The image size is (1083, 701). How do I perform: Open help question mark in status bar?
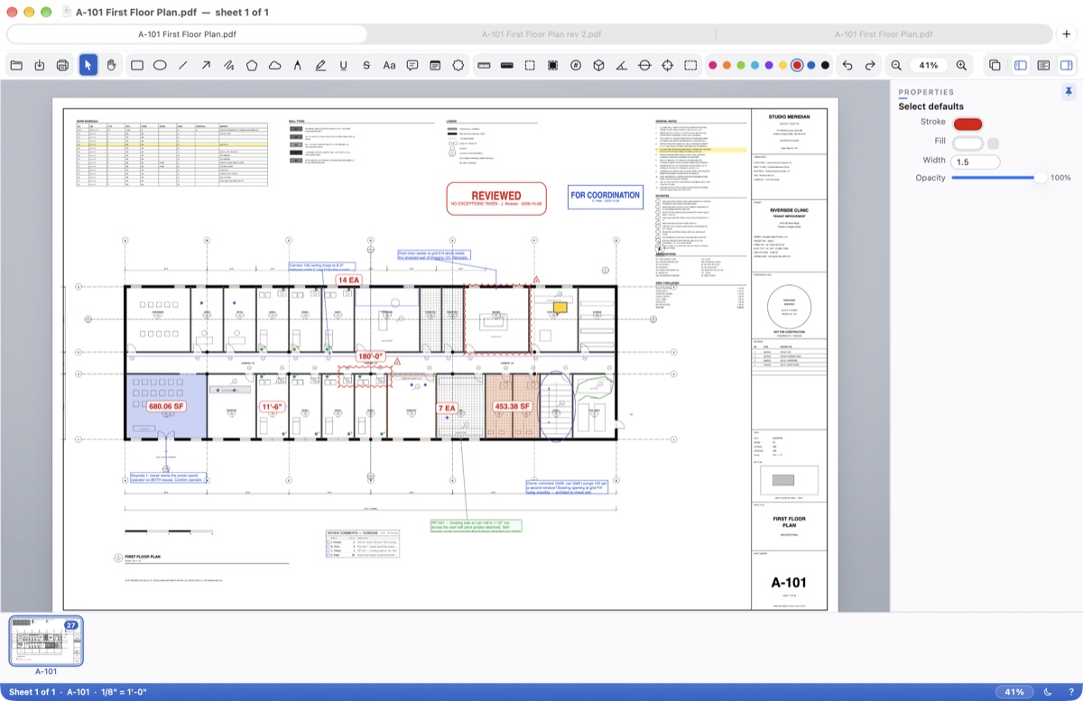[x=1069, y=692]
